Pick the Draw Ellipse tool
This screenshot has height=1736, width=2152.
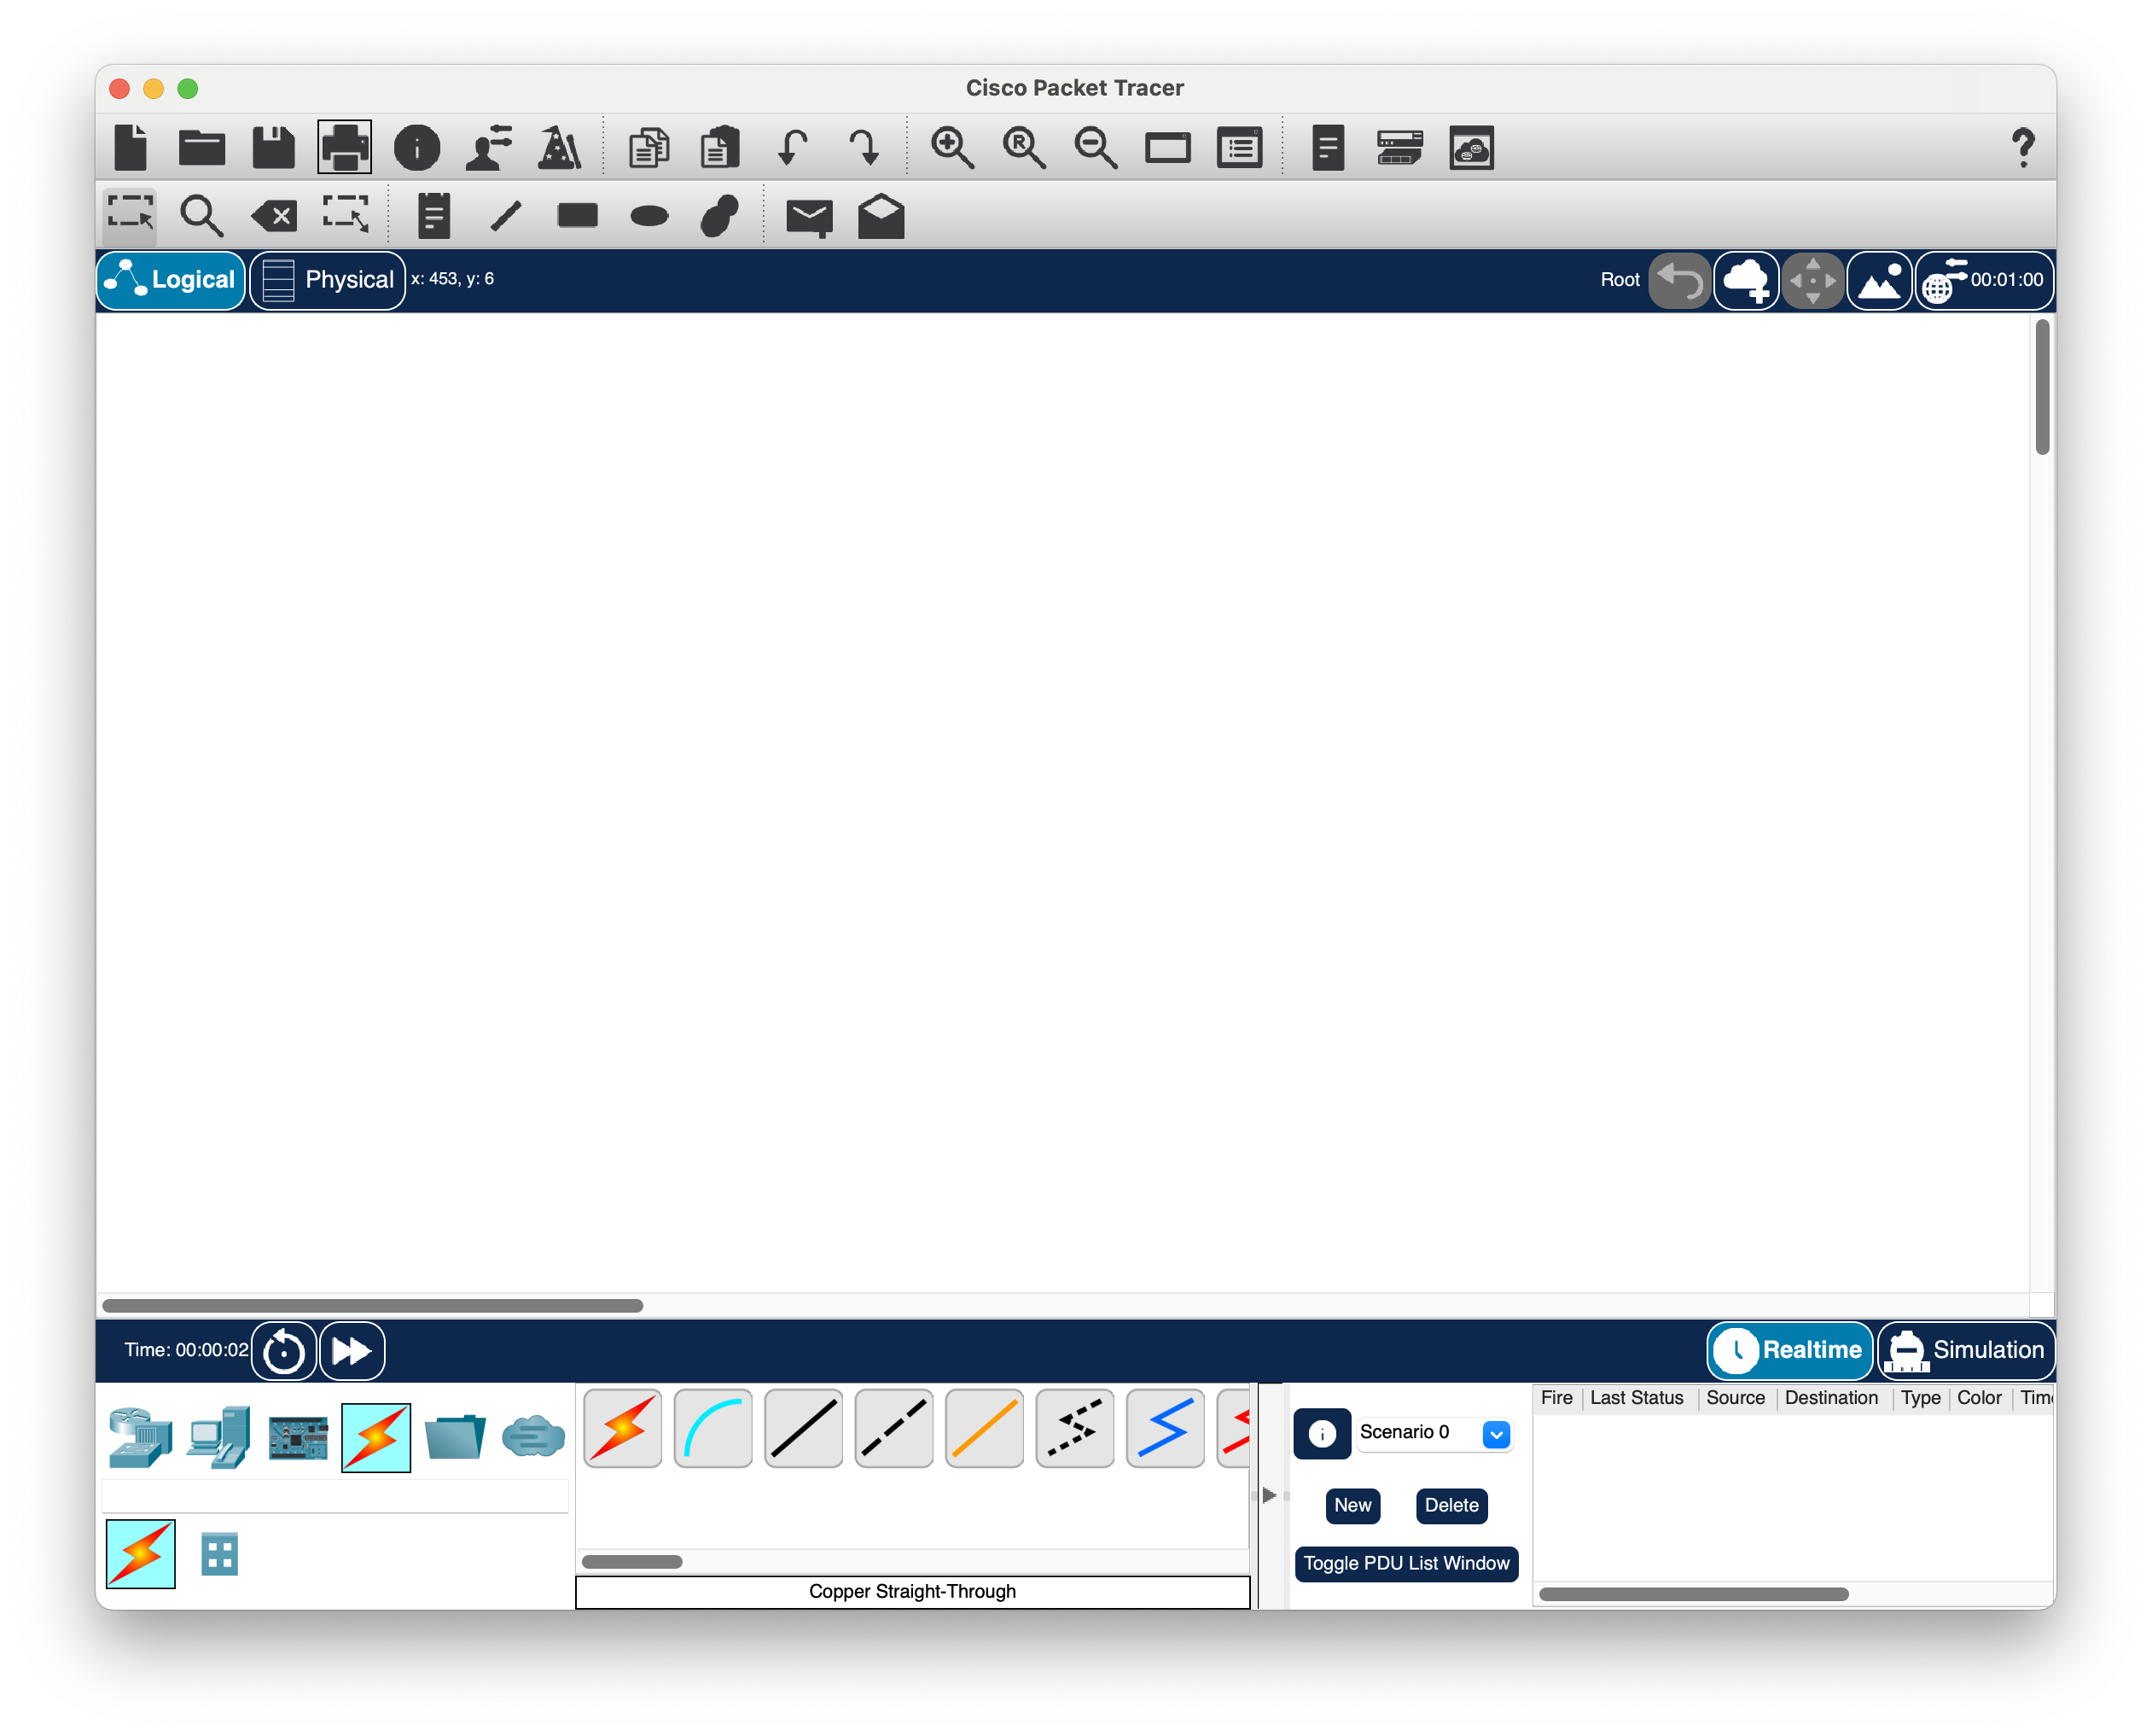point(649,215)
